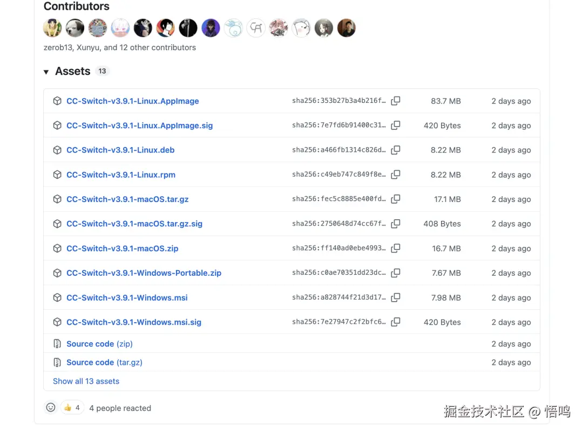
Task: Click zerob13's contributor avatar
Action: 52,27
